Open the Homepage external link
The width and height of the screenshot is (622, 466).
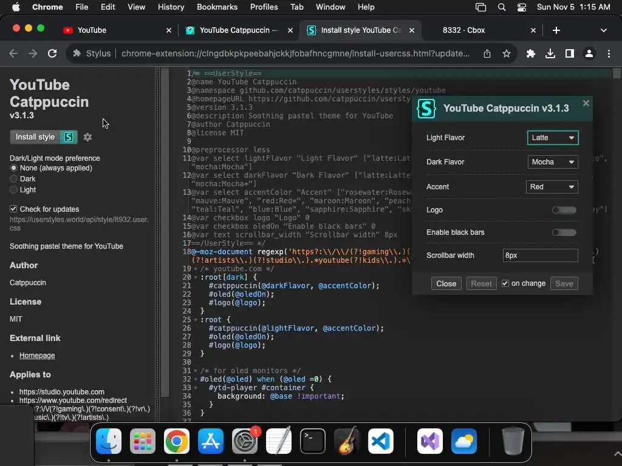37,356
